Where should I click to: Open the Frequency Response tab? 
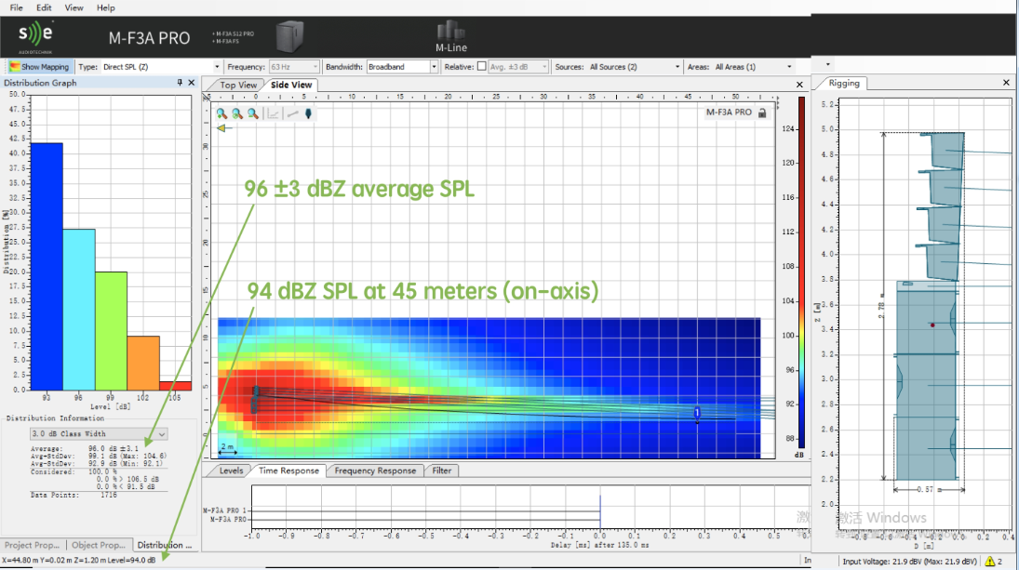point(375,471)
